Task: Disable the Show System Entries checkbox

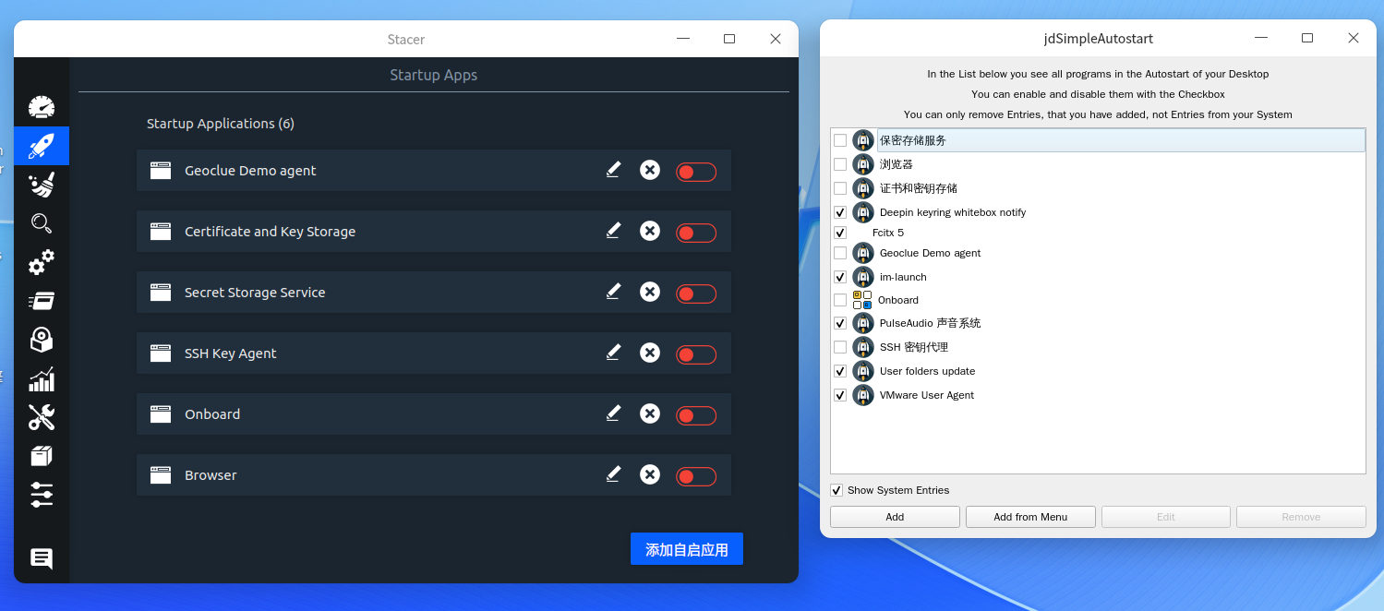Action: [836, 490]
